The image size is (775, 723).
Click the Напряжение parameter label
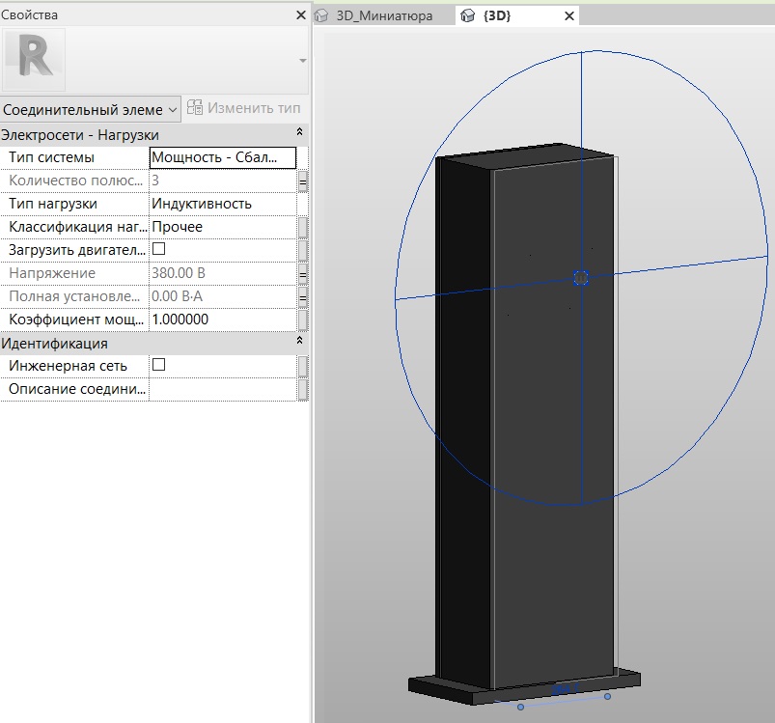click(x=52, y=273)
